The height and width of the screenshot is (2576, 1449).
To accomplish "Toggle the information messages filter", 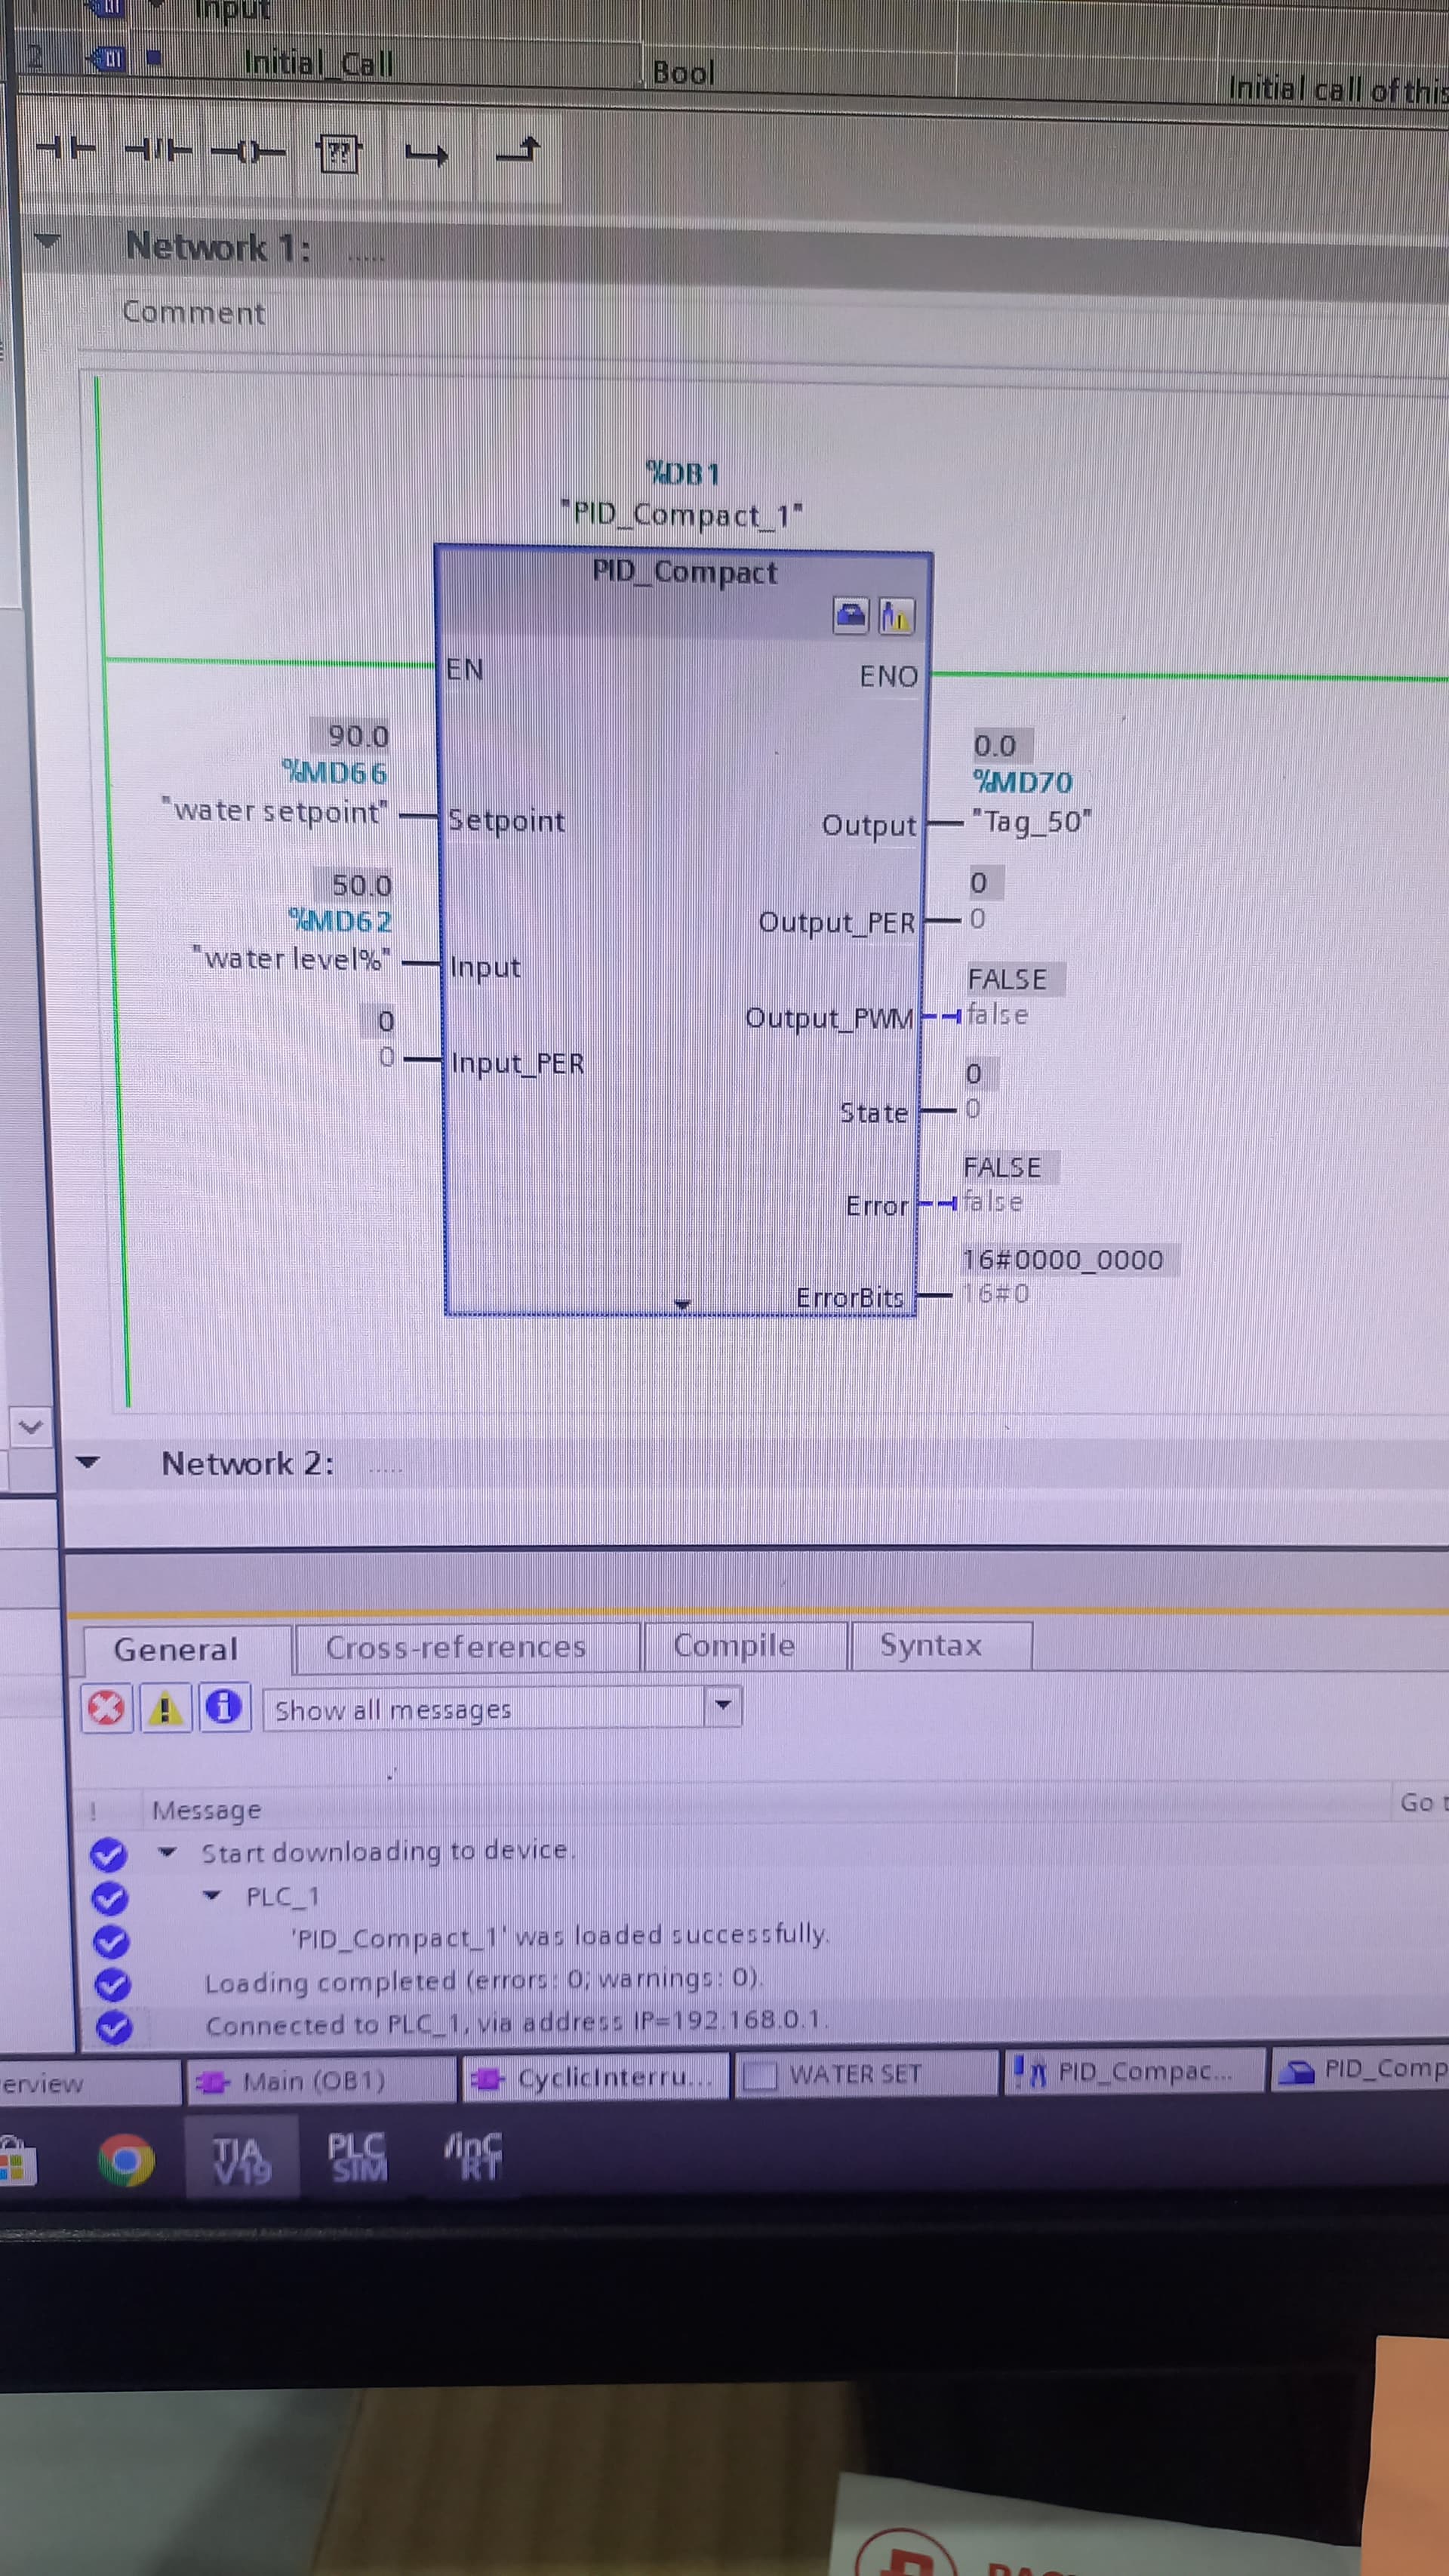I will coord(224,1706).
